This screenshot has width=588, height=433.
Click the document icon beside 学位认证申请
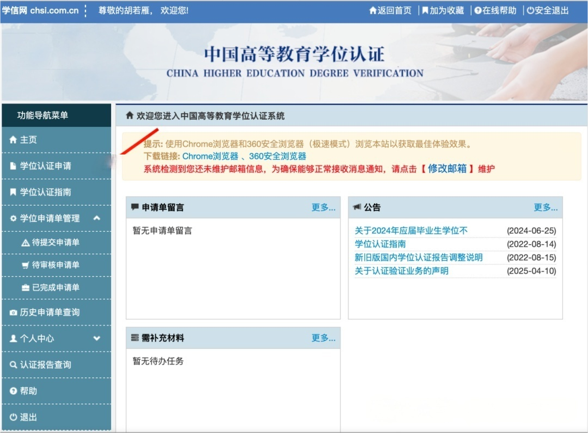tap(13, 166)
